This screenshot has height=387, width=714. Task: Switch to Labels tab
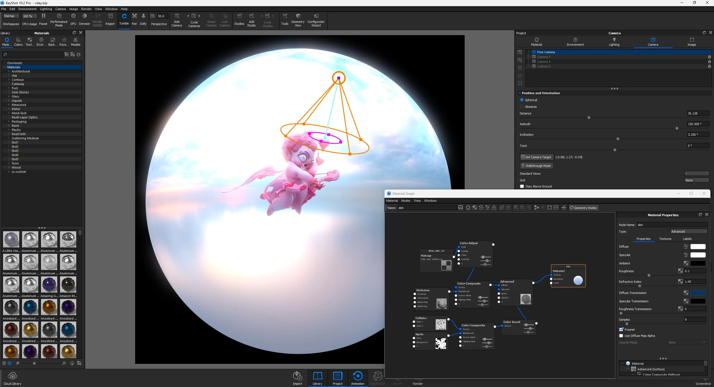(x=687, y=239)
